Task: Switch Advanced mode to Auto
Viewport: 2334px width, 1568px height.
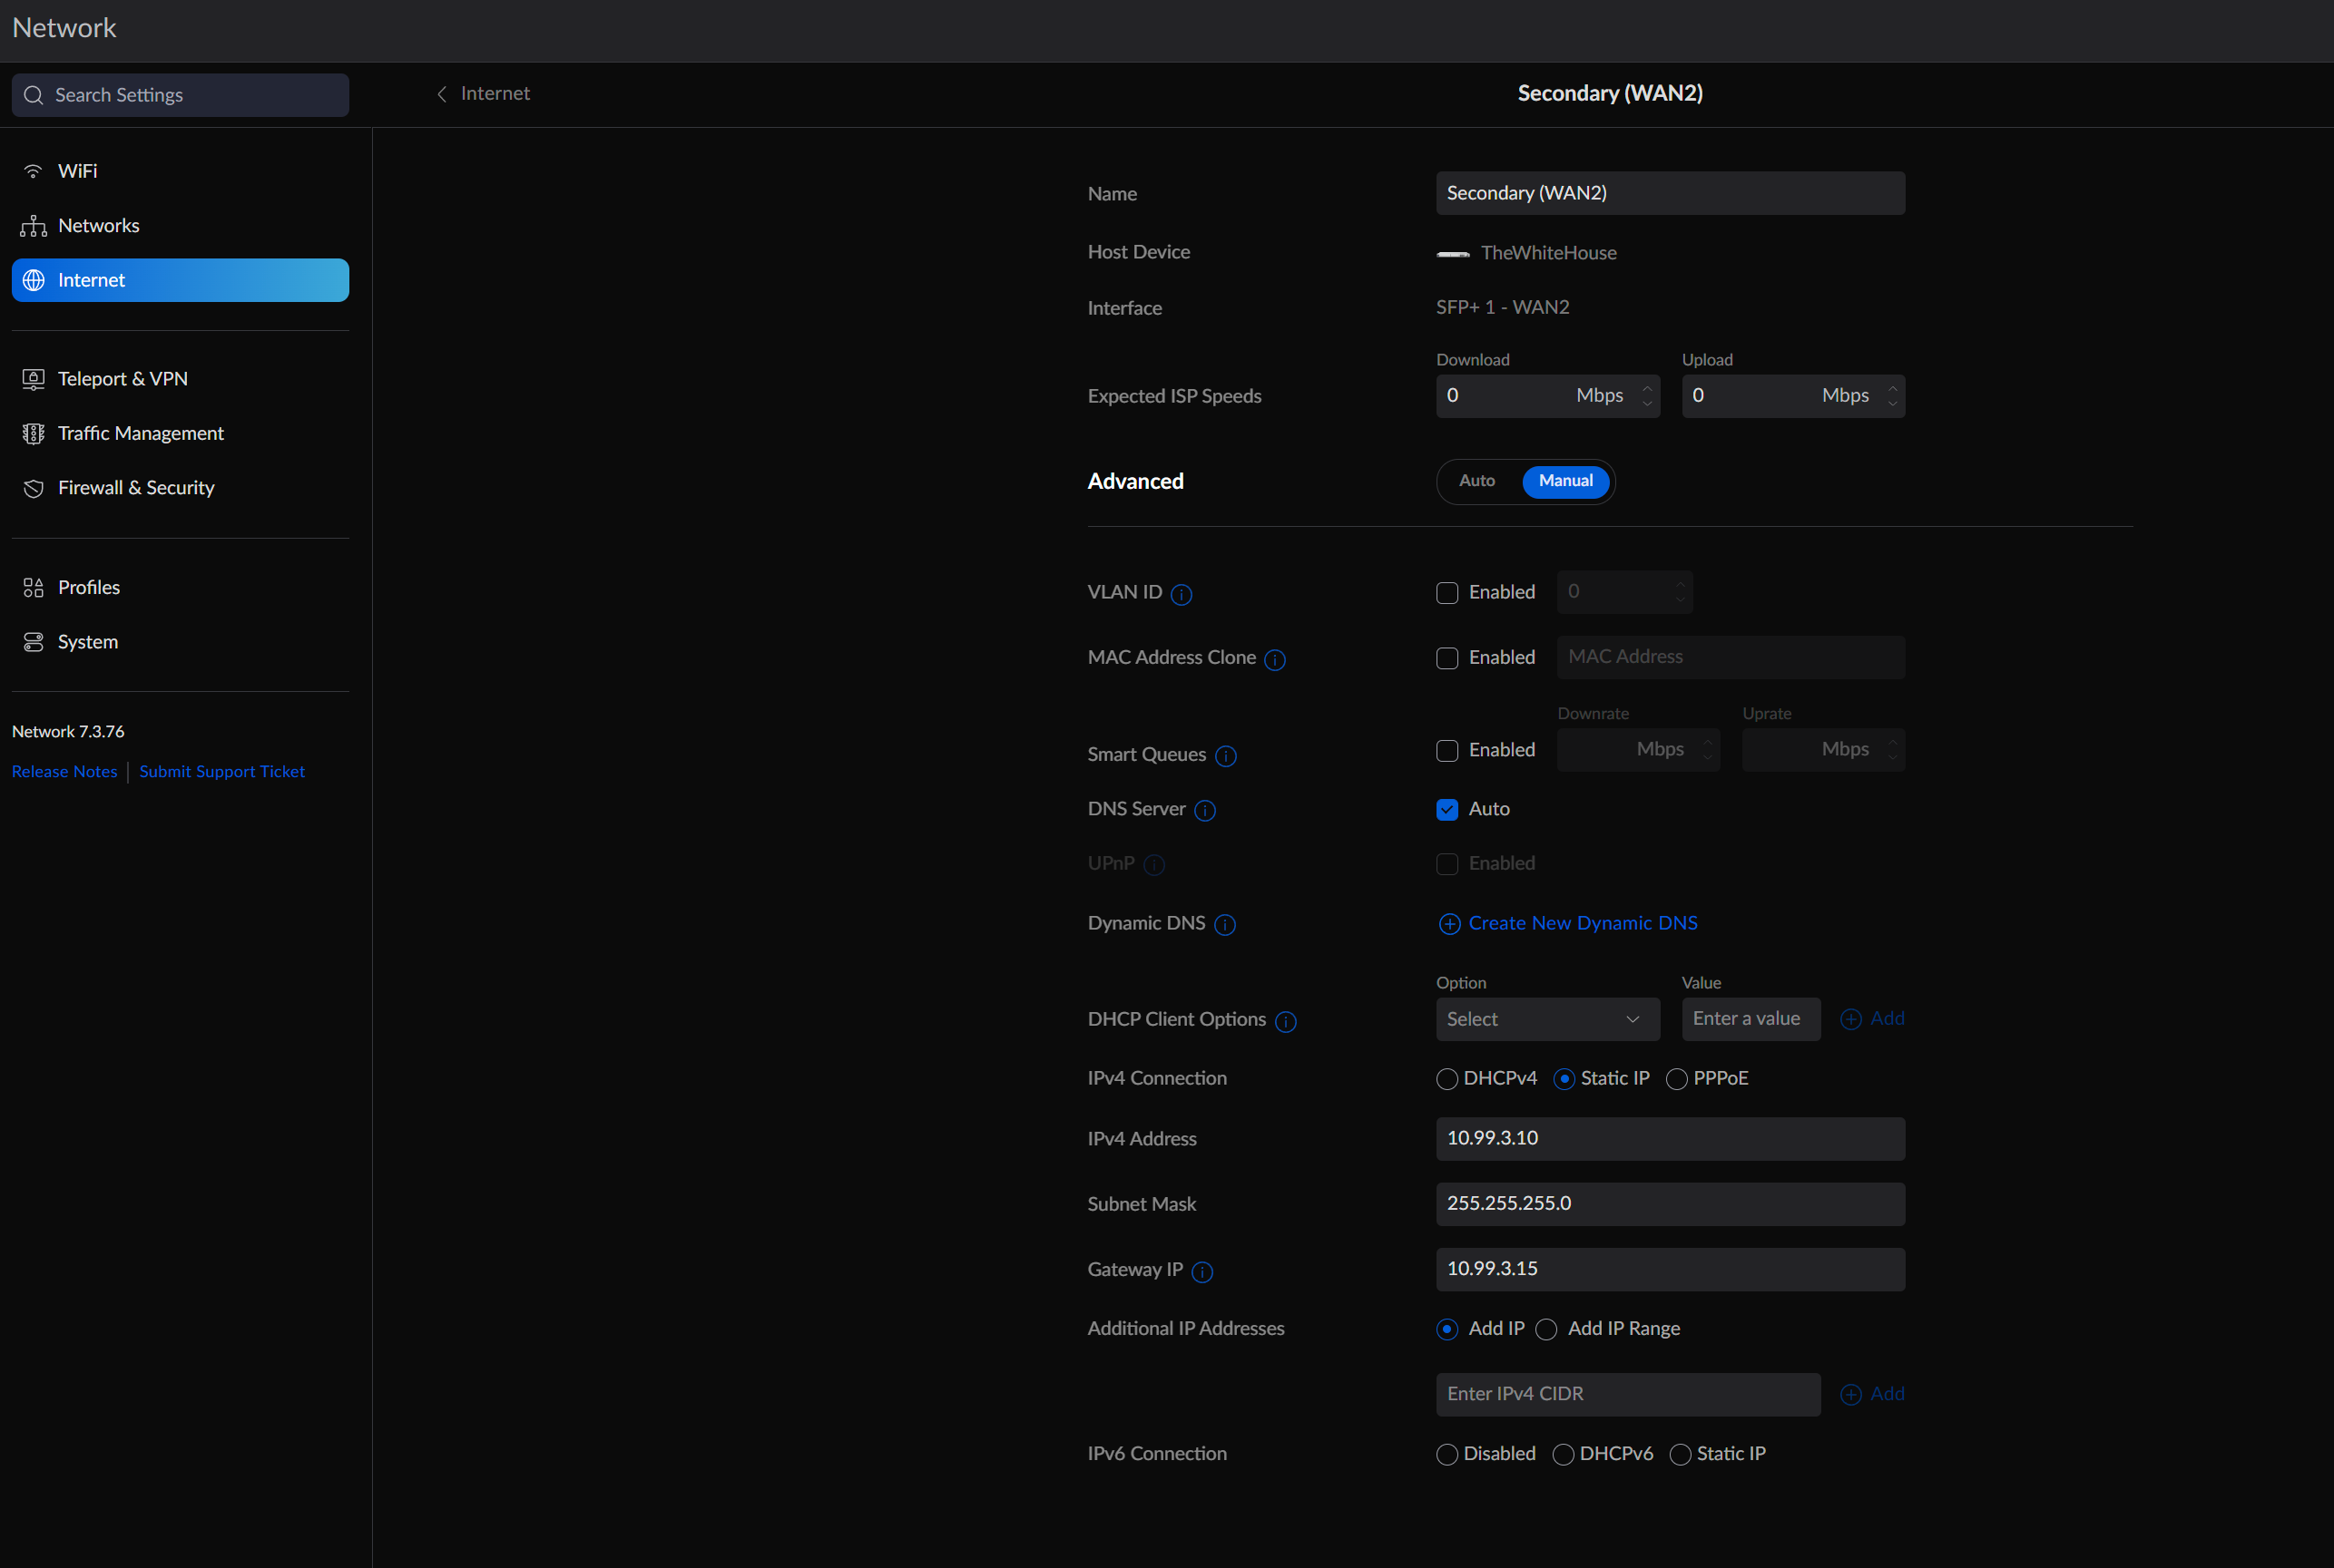Action: [1476, 481]
